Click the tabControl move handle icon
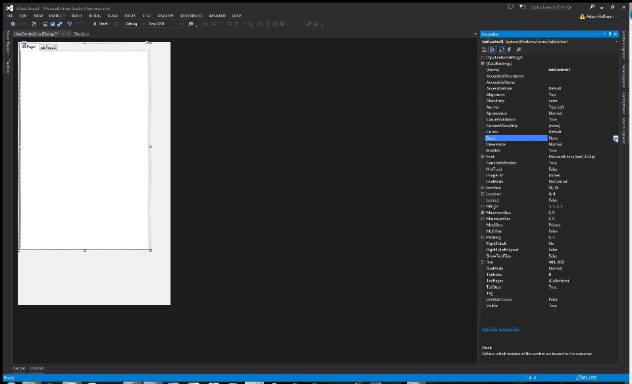 click(x=24, y=44)
